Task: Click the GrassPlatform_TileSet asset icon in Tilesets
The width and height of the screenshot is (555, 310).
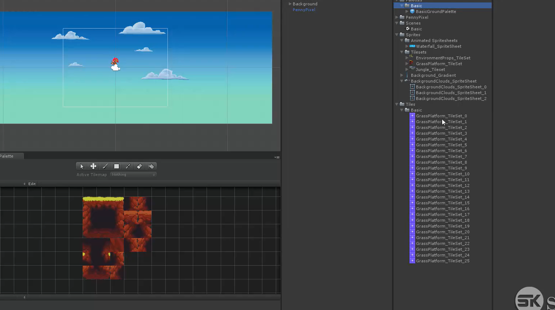Action: click(x=412, y=63)
